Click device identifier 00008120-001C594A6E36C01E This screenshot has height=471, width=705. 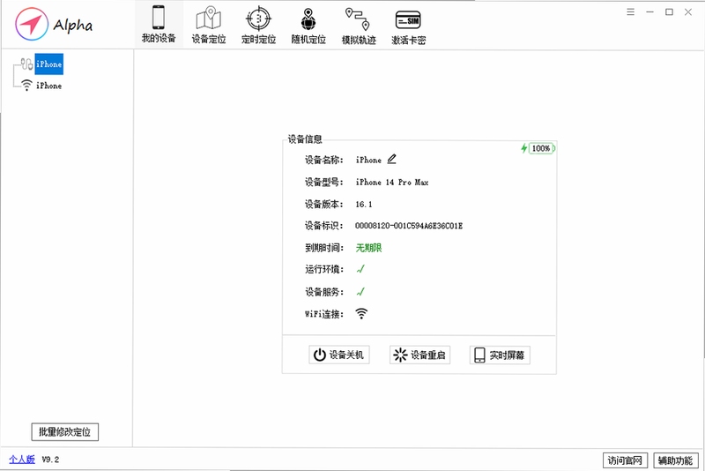pyautogui.click(x=409, y=226)
